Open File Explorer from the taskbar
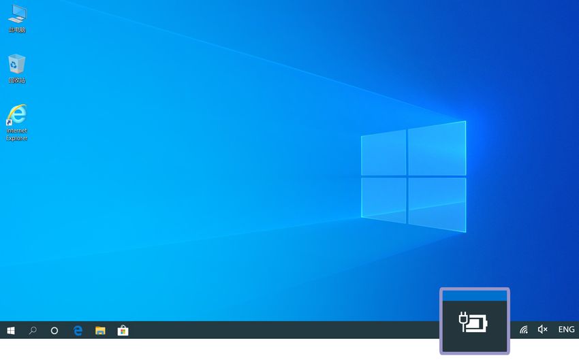579x360 pixels. (x=100, y=331)
